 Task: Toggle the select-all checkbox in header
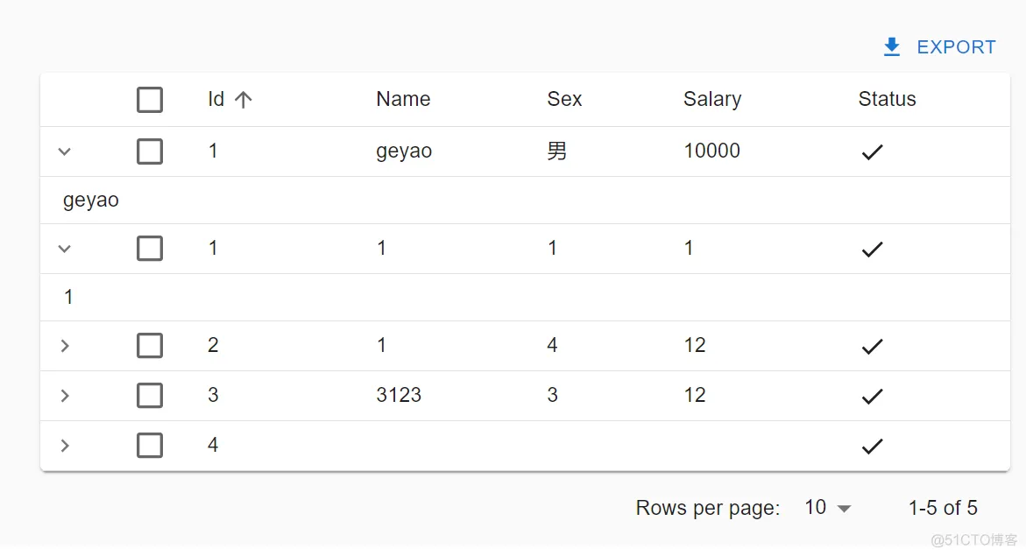150,100
